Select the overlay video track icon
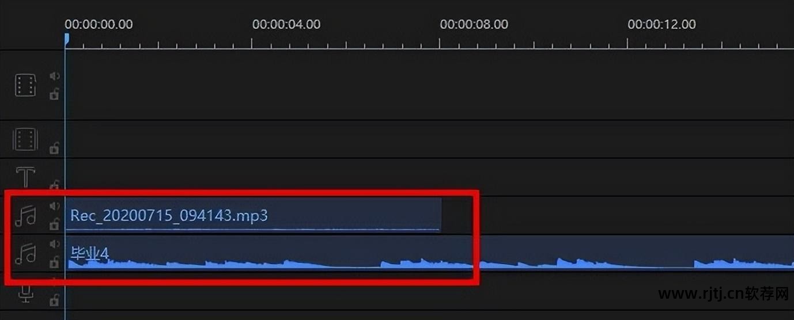The image size is (794, 320). (x=25, y=140)
